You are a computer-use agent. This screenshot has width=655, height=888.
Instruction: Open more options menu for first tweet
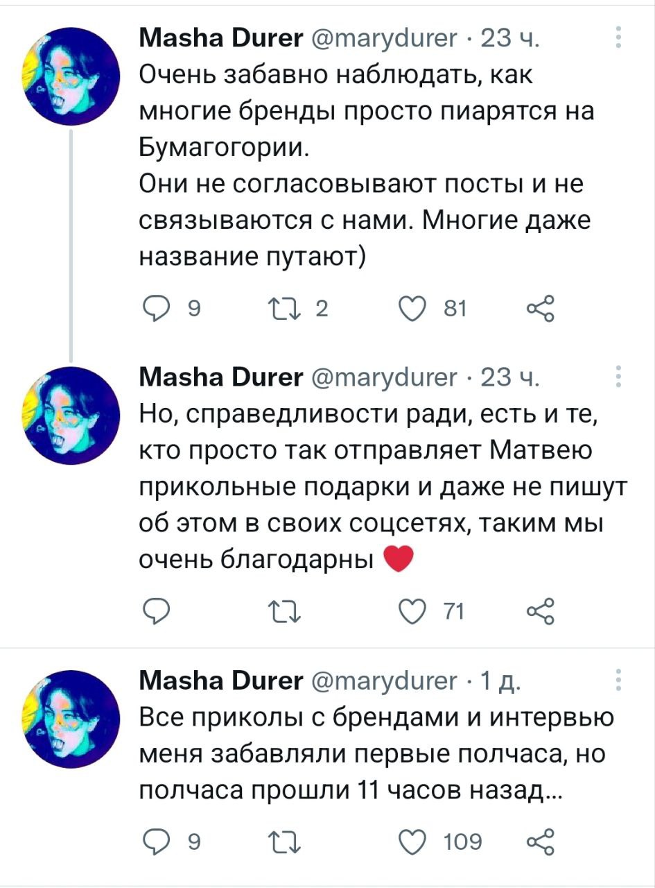[x=618, y=37]
